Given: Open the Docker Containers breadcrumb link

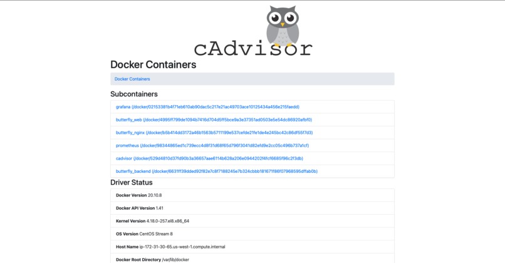Looking at the screenshot, I should (x=132, y=79).
